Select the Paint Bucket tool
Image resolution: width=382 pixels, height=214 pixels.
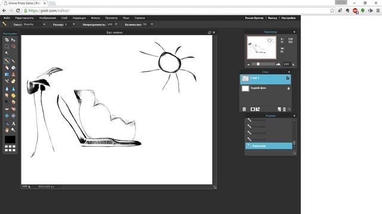tap(13, 67)
